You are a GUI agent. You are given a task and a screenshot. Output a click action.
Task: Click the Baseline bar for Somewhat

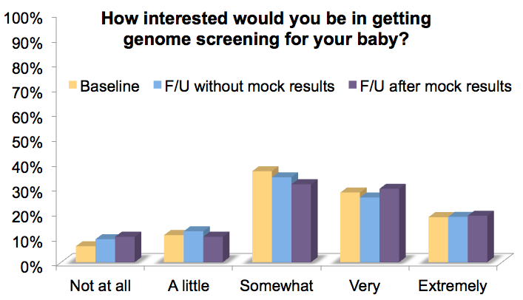pyautogui.click(x=262, y=217)
